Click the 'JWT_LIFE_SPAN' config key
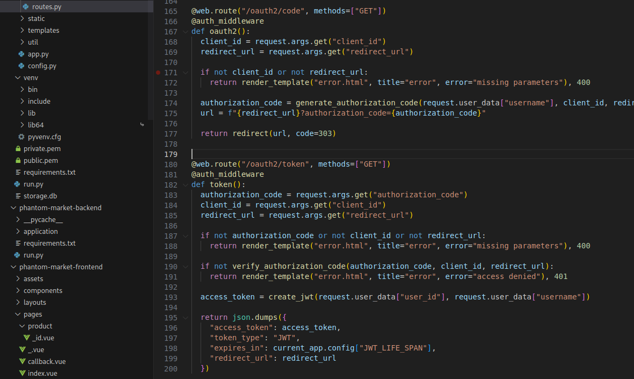 click(394, 348)
